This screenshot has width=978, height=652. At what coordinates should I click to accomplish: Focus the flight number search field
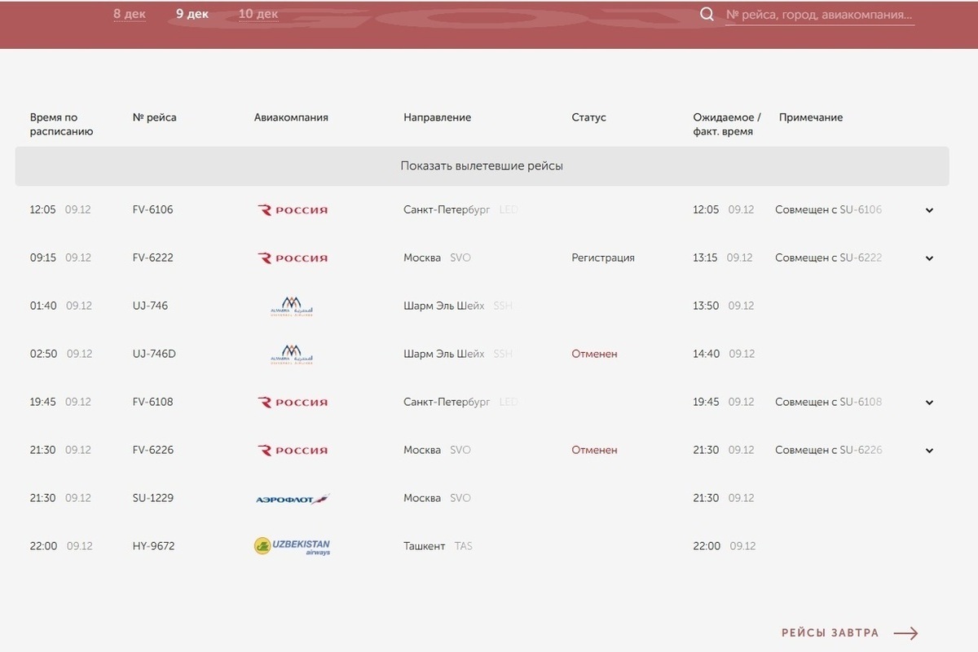(819, 15)
